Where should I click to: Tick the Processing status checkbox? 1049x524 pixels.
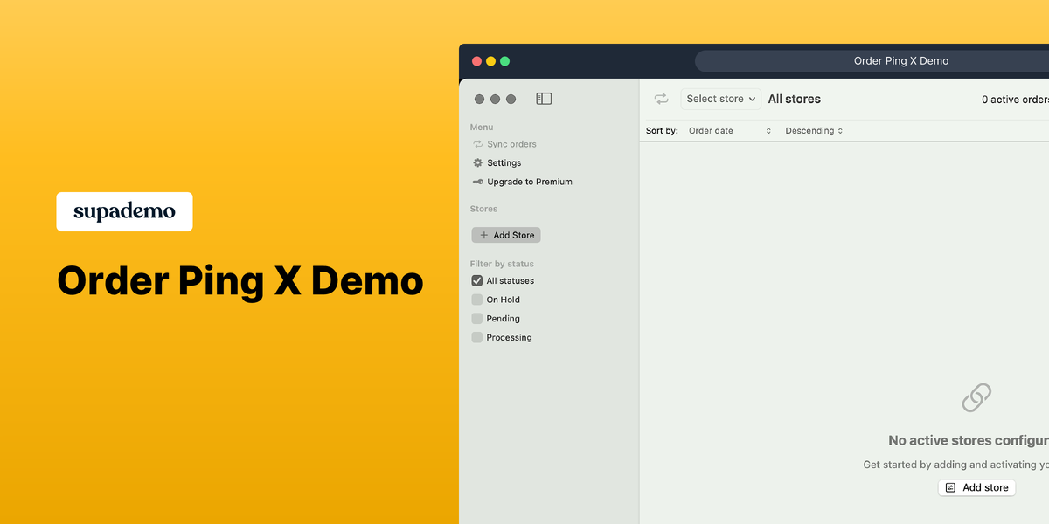coord(477,337)
